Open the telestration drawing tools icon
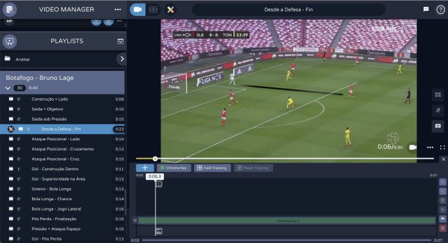Screen dimensions: 448x243 [171, 10]
